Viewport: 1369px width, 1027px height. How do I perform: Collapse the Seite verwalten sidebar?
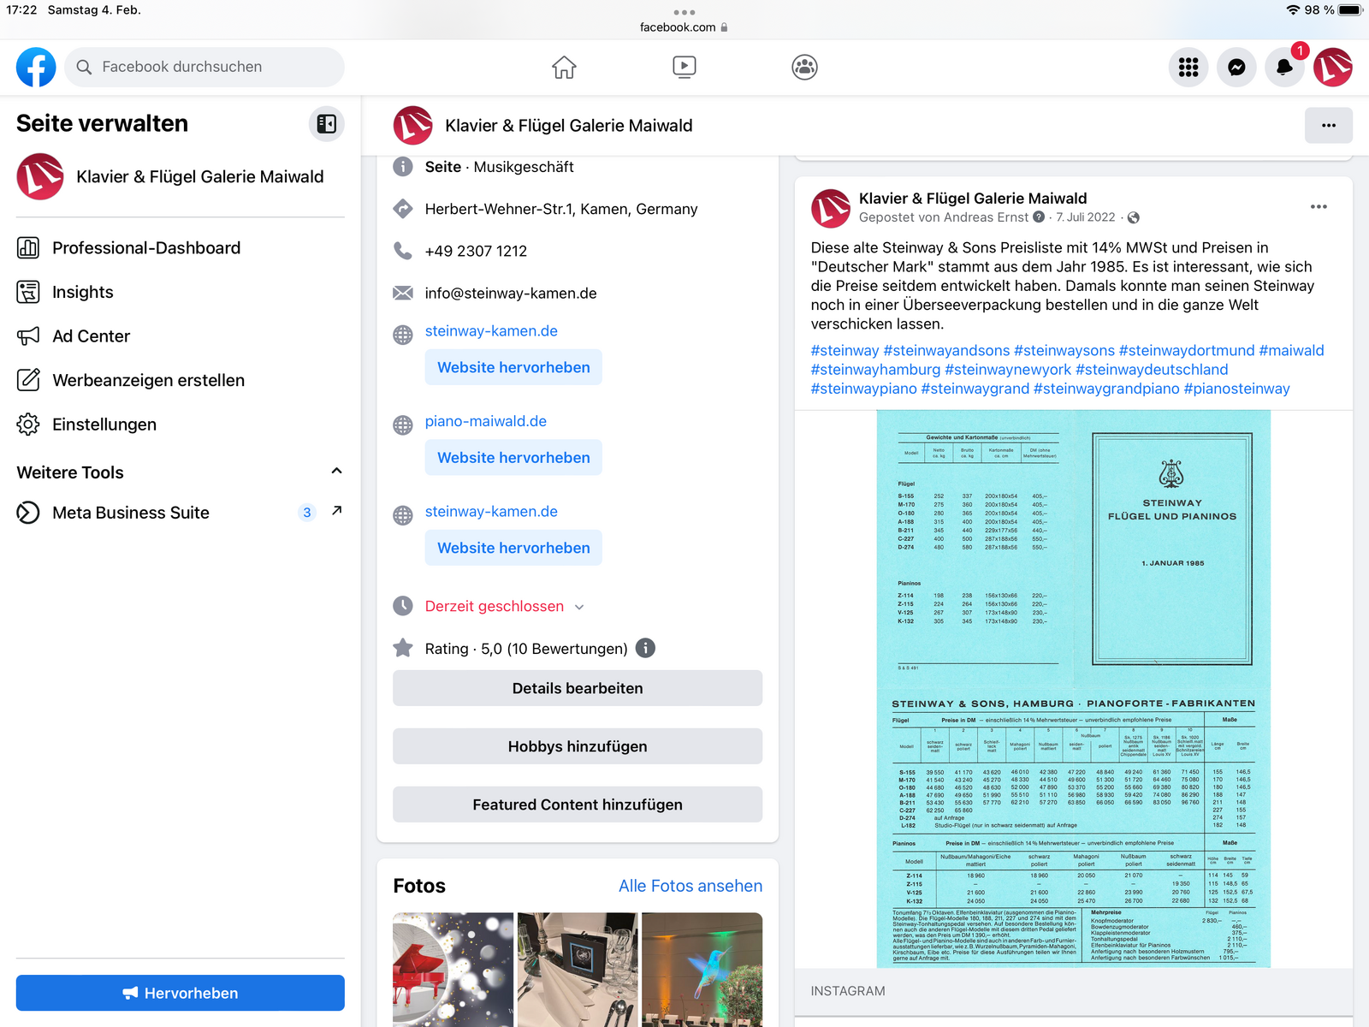coord(327,124)
